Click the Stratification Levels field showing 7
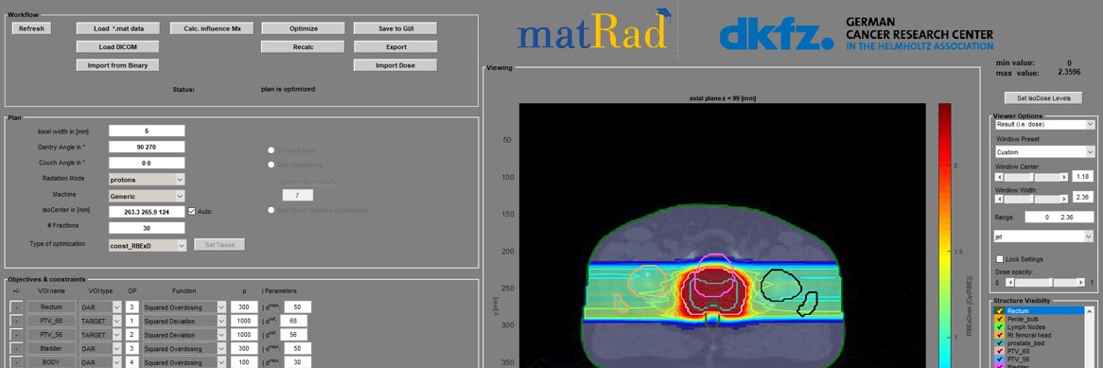Image resolution: width=1103 pixels, height=368 pixels. (298, 196)
